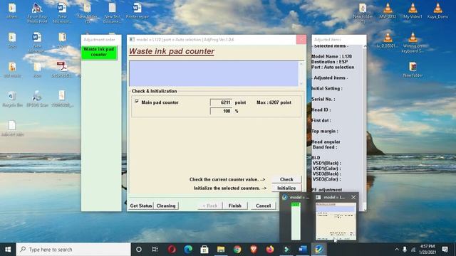Launch Microsoft Edge from the taskbar
This screenshot has height=256, width=456.
188,250
